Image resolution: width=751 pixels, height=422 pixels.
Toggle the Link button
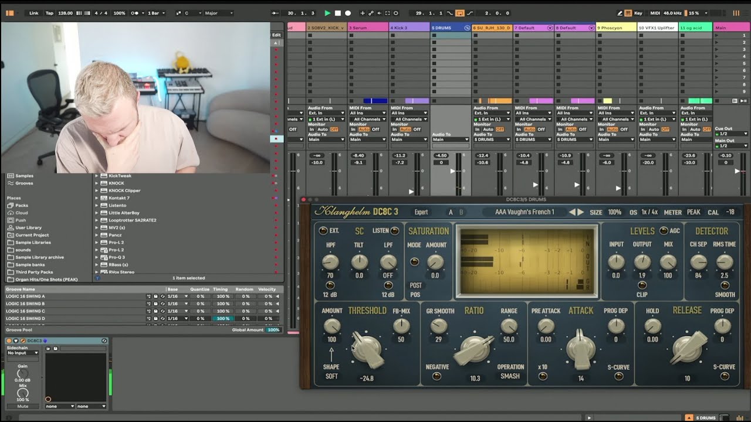tap(34, 13)
